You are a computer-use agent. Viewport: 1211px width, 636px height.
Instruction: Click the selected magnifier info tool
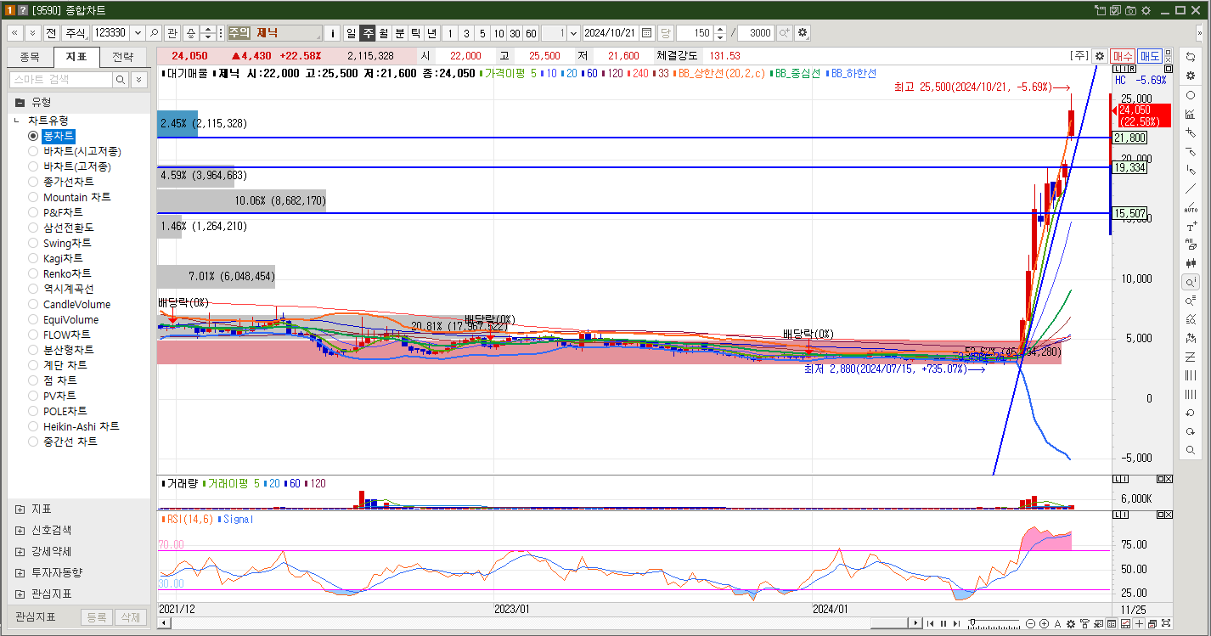(x=1190, y=282)
